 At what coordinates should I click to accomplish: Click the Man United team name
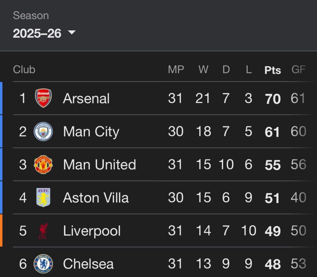pos(99,164)
